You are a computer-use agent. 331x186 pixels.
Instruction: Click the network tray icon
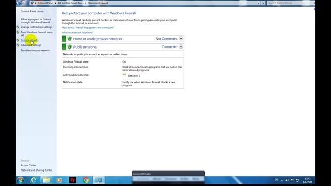tap(297, 180)
